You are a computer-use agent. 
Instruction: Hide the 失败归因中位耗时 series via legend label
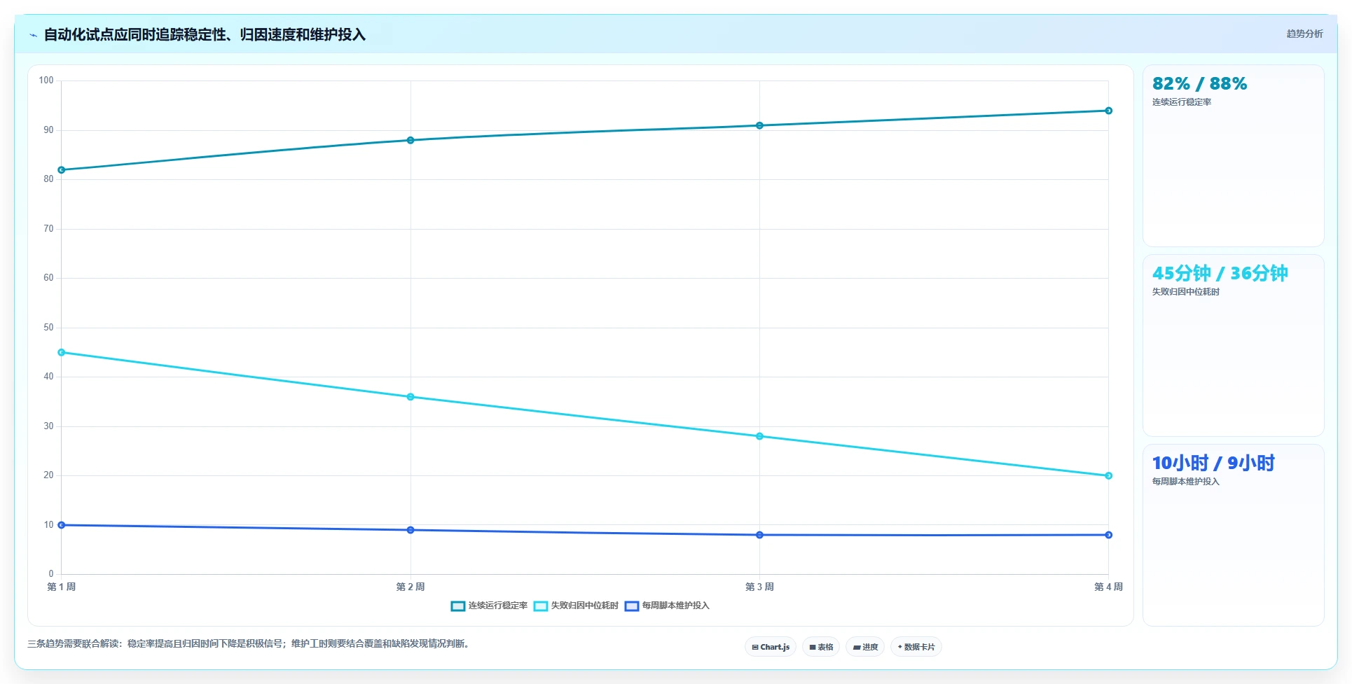(585, 606)
